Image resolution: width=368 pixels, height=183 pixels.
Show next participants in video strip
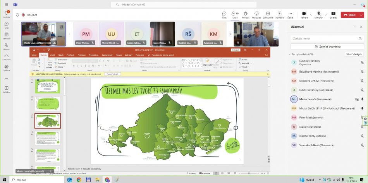(x=230, y=34)
